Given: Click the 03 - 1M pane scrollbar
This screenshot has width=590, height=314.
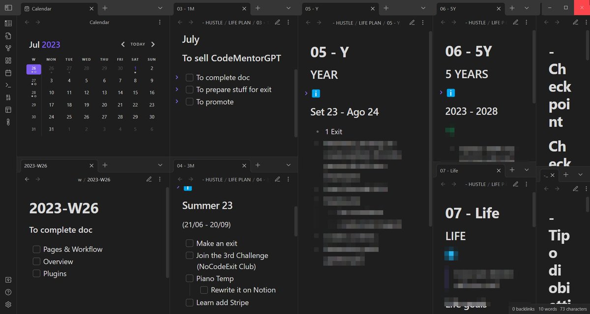Looking at the screenshot, I should [x=295, y=103].
